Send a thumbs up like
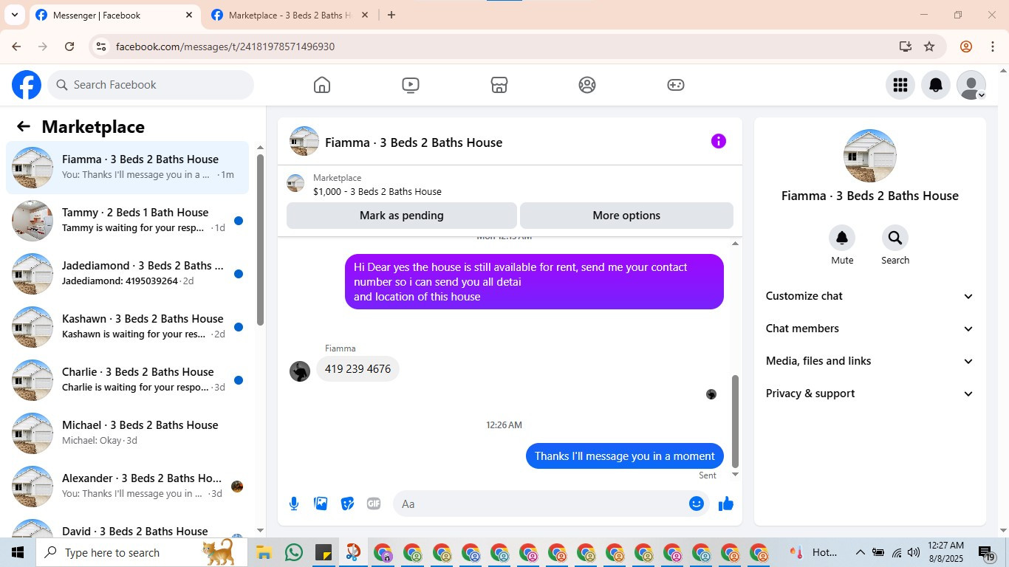1009x567 pixels. pyautogui.click(x=726, y=504)
